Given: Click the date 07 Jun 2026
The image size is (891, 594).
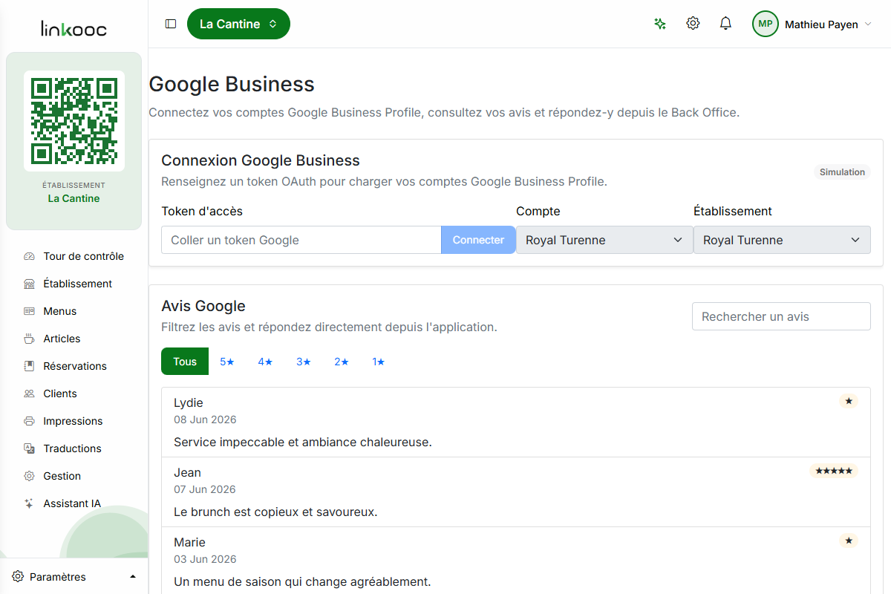Looking at the screenshot, I should [x=205, y=489].
